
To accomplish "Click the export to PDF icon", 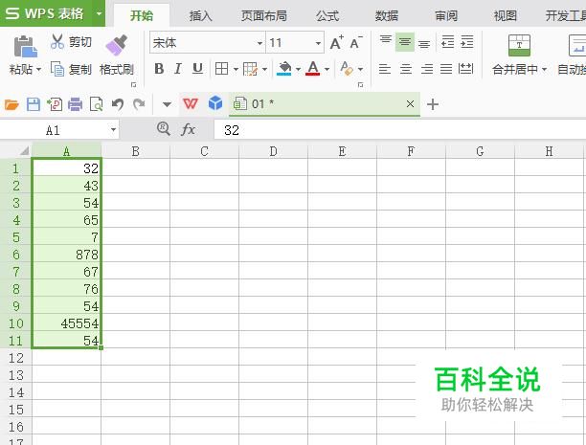I will tap(55, 104).
